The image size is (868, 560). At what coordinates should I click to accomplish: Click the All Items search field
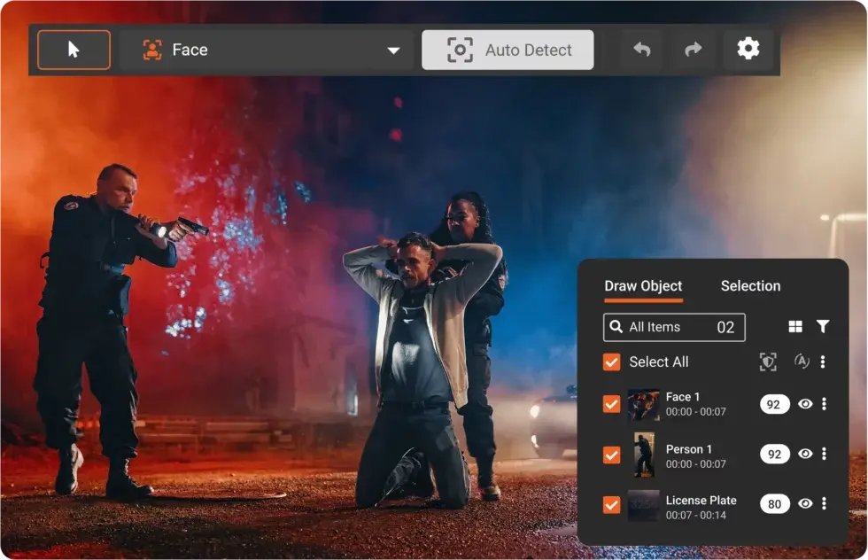[673, 327]
